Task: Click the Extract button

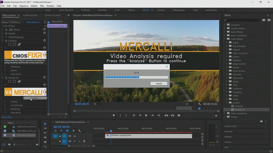Action: [173, 115]
